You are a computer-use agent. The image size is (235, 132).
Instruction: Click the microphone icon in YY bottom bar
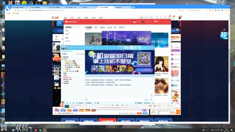point(70,103)
